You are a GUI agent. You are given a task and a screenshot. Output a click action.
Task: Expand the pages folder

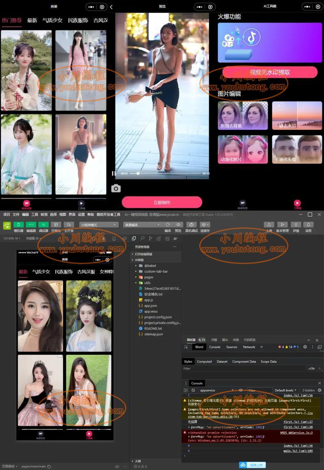click(x=156, y=277)
